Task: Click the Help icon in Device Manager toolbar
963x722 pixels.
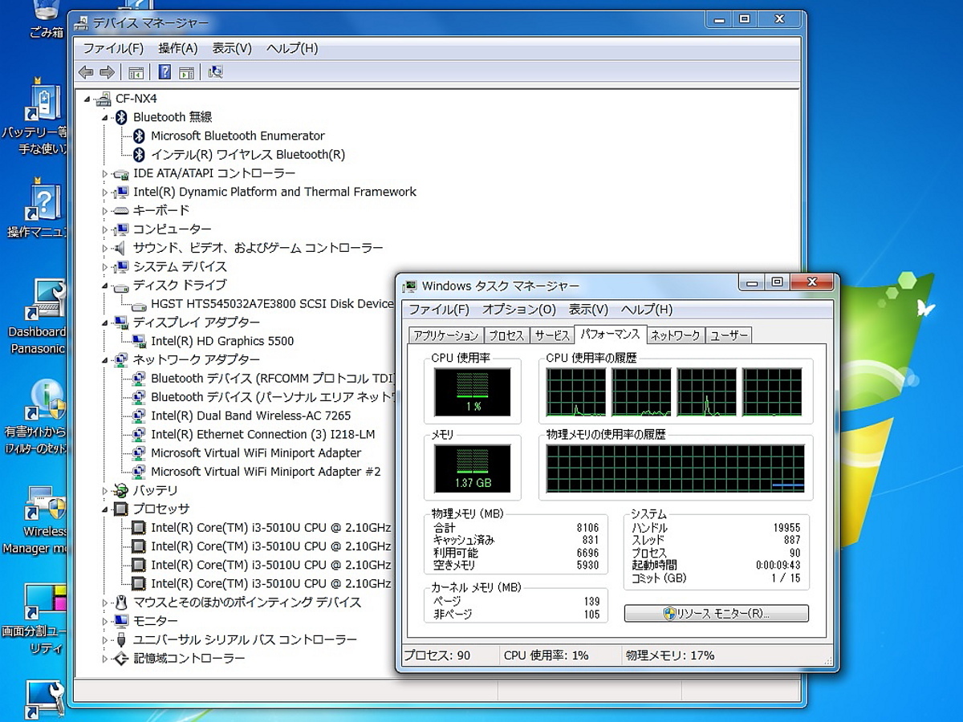Action: [x=165, y=72]
